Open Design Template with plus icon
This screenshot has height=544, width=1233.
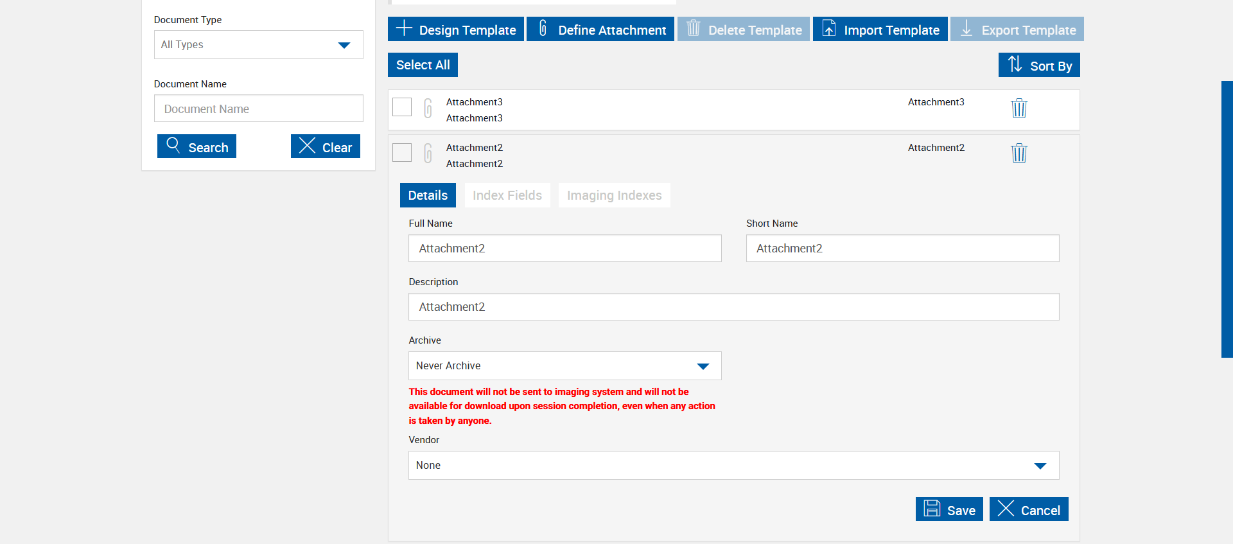456,30
